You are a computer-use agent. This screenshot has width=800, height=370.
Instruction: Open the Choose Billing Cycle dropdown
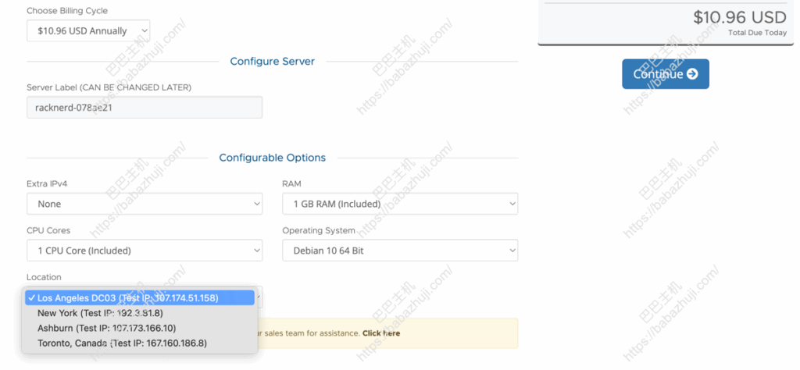point(87,31)
